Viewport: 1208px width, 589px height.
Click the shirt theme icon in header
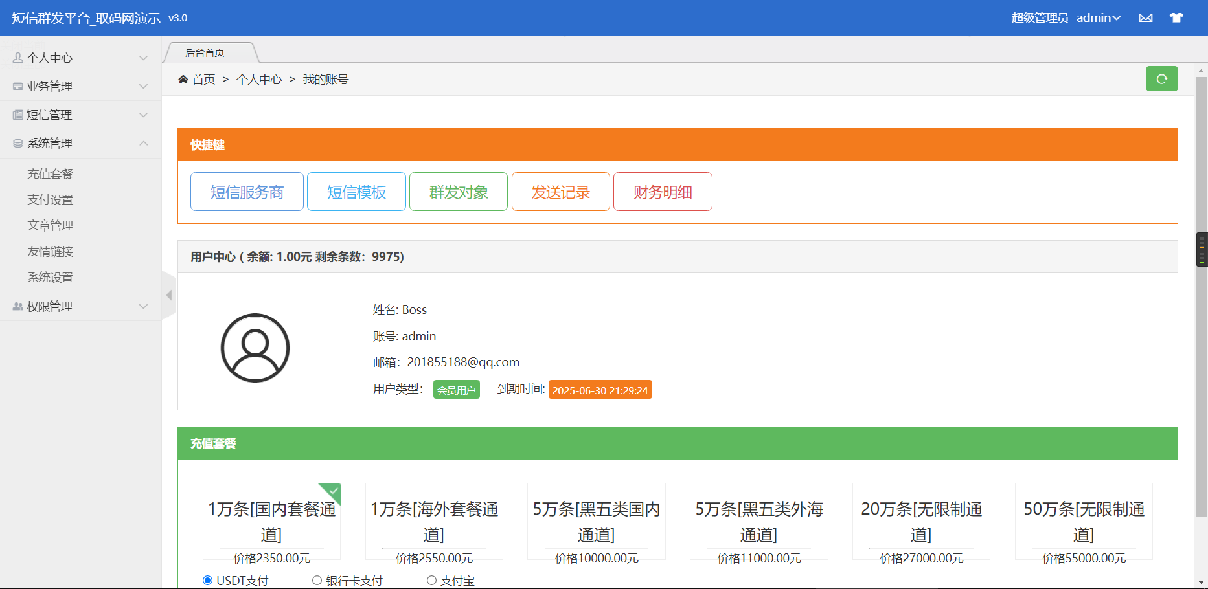1176,18
